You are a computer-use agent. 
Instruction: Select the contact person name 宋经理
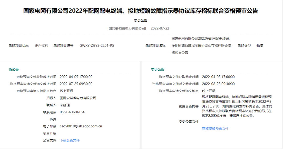pyautogui.click(x=65, y=105)
